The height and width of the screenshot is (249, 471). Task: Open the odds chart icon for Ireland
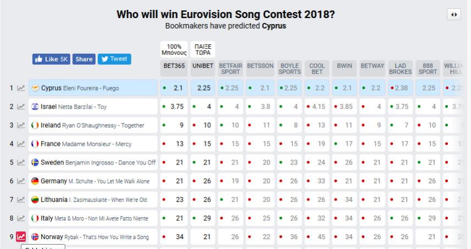21,126
